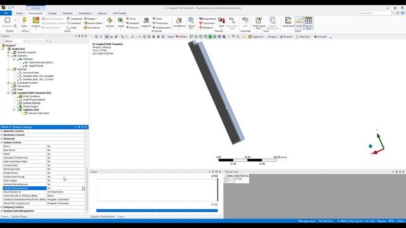Click the blue timeline bar under graph
Viewport: 406px width, 228px height.
click(157, 210)
